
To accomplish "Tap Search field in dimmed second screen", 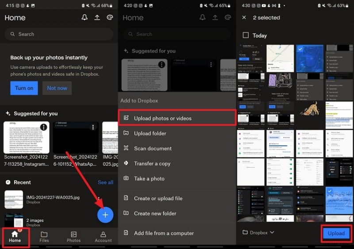I will point(177,34).
